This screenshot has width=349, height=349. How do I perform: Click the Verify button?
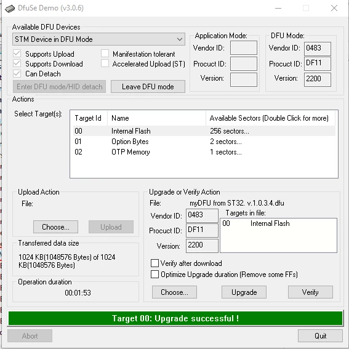(310, 292)
